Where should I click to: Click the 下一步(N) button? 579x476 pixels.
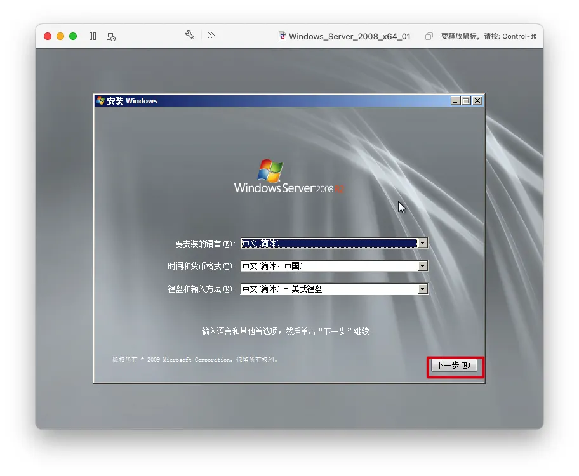click(454, 366)
